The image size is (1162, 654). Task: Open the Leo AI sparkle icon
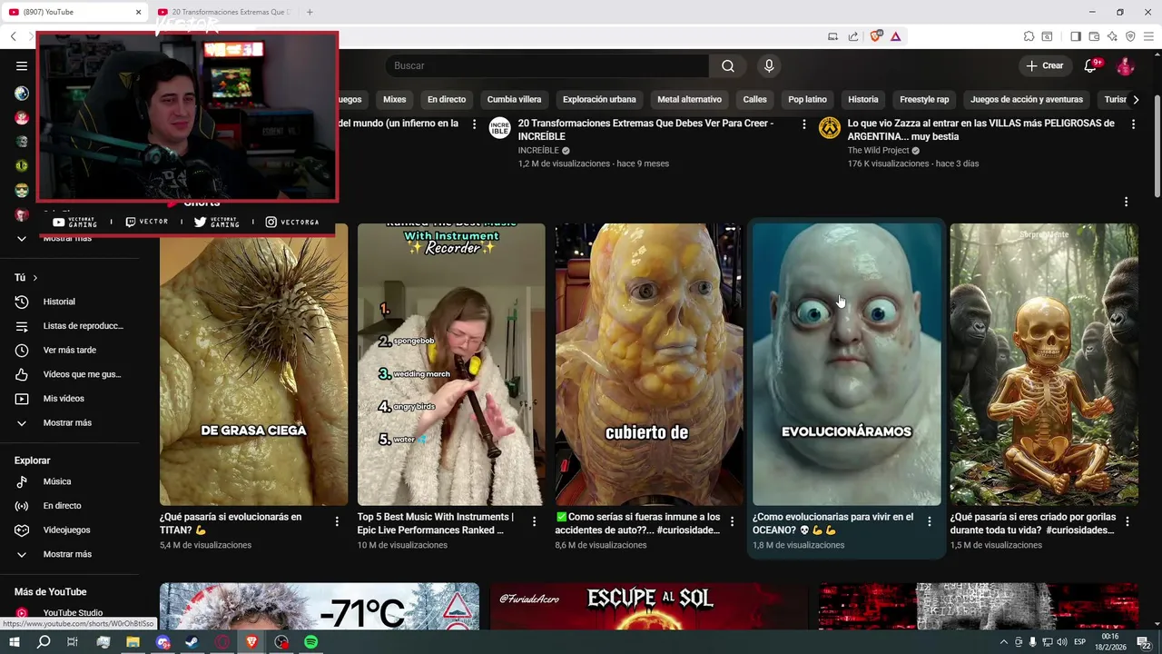[x=1112, y=36]
